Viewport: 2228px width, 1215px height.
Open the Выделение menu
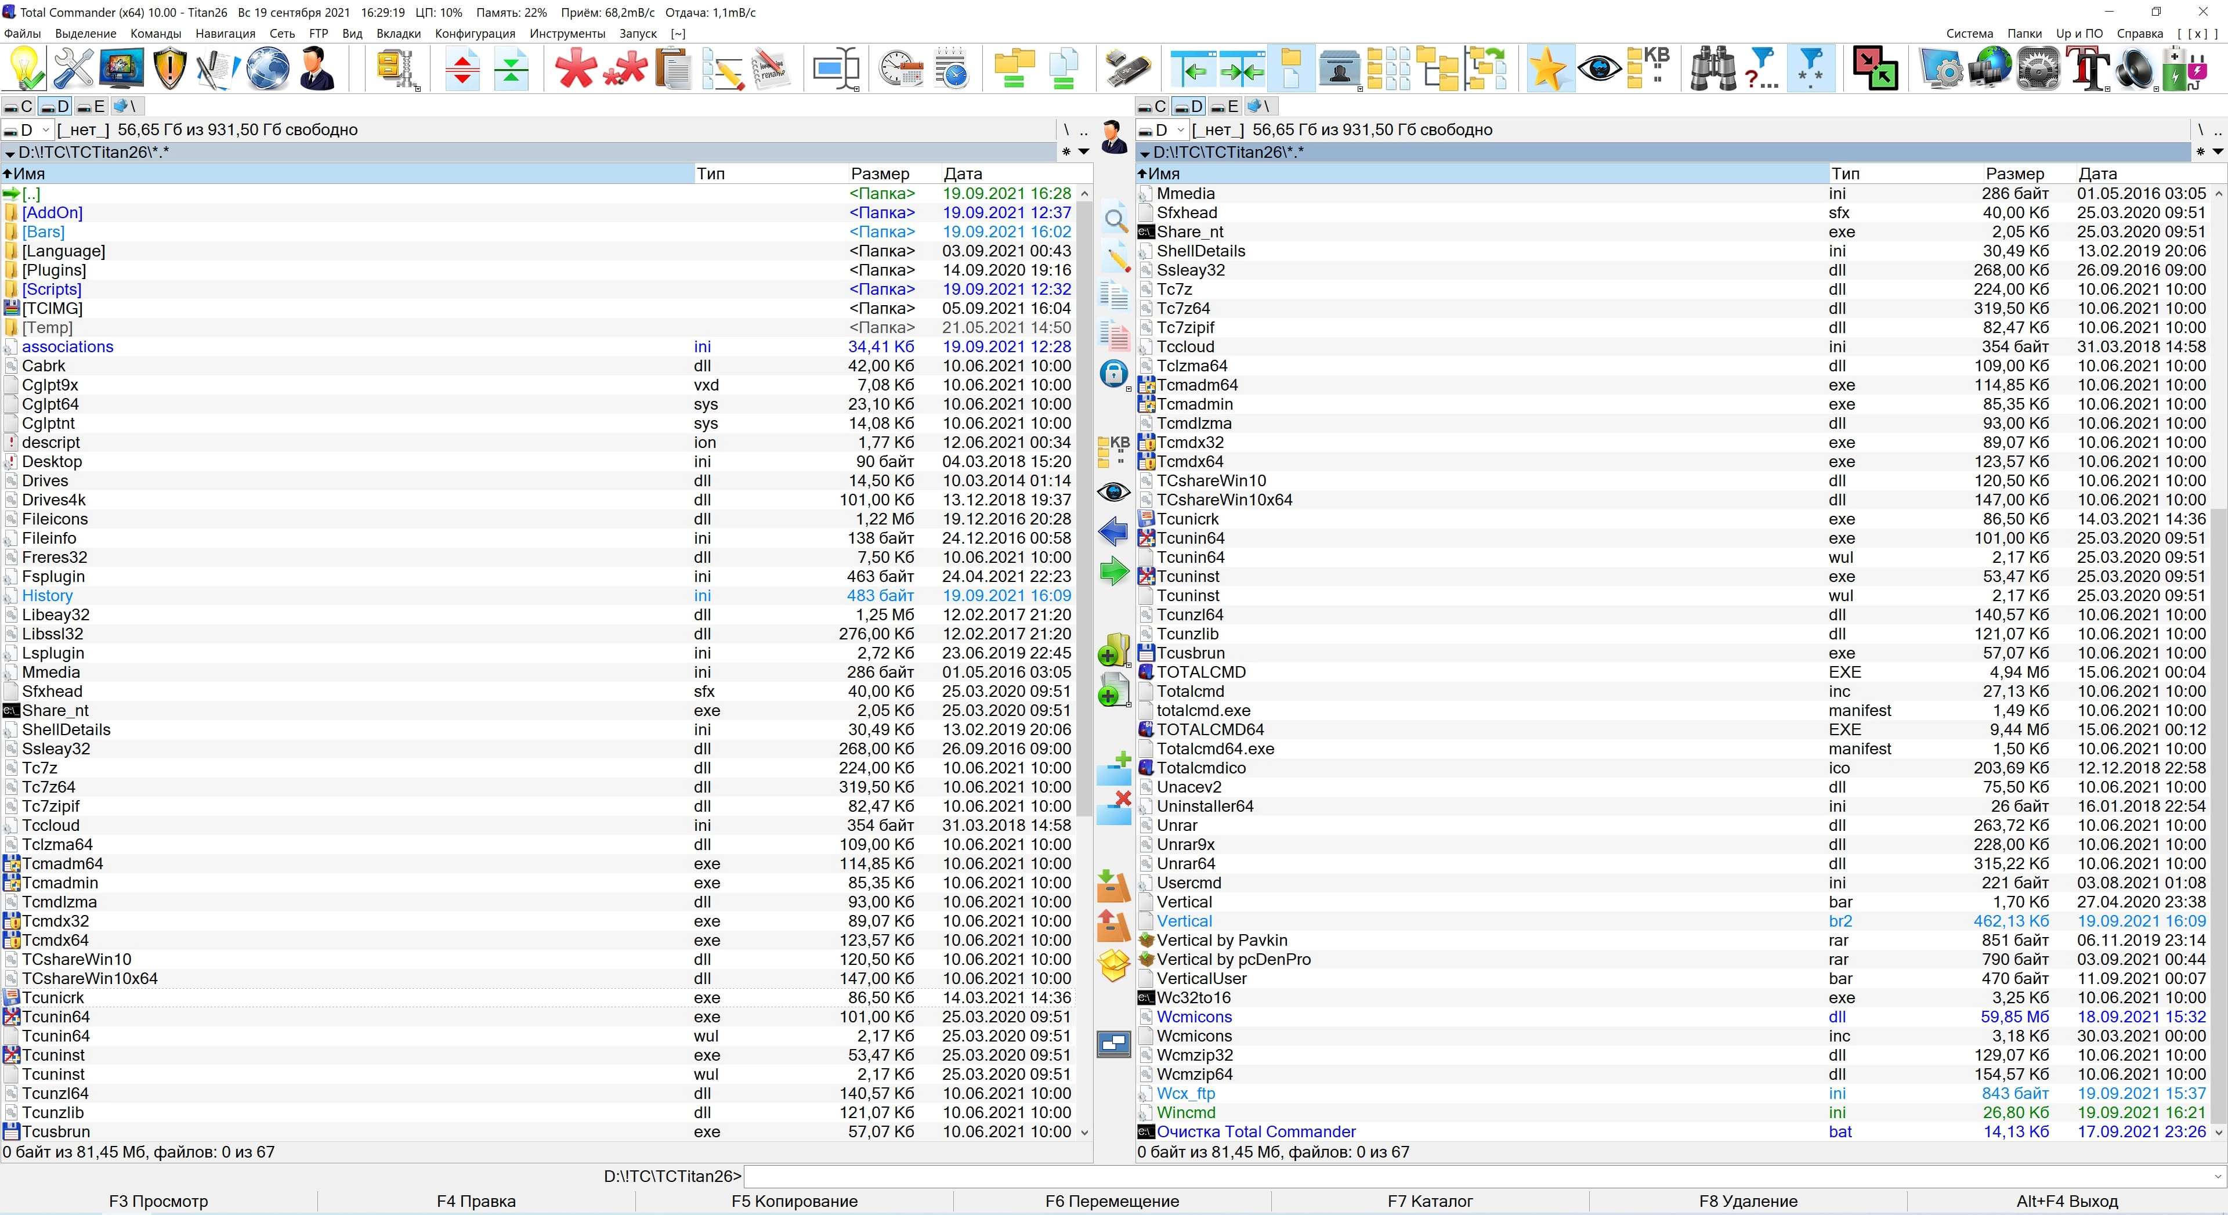86,34
